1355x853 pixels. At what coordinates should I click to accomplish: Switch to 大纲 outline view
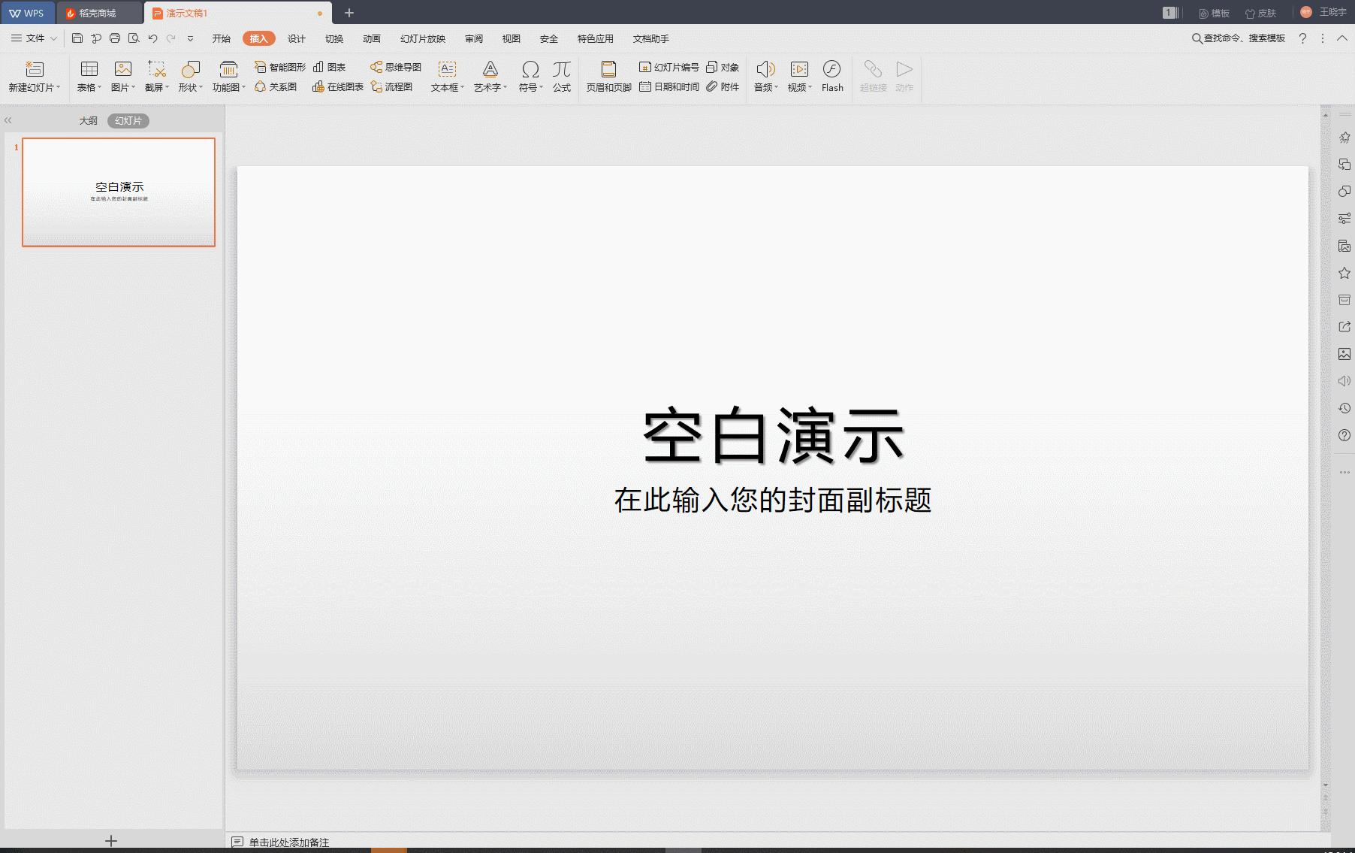(x=88, y=120)
